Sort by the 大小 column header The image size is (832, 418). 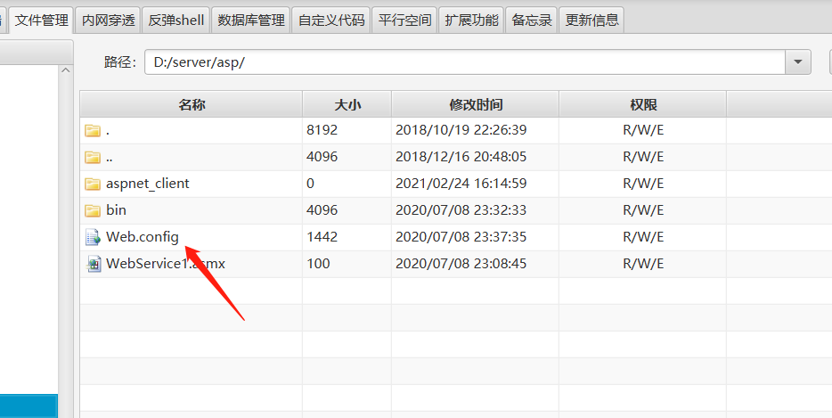click(x=347, y=104)
